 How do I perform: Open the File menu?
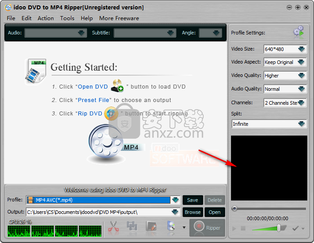pyautogui.click(x=11, y=18)
